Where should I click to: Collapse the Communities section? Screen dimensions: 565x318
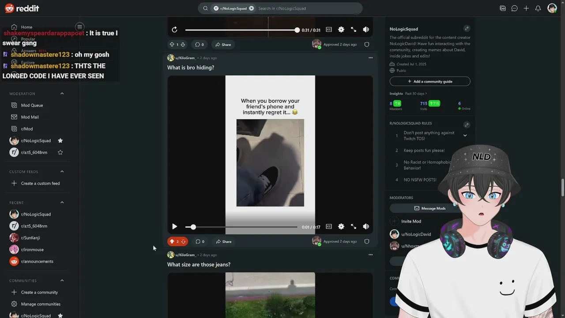tap(62, 280)
